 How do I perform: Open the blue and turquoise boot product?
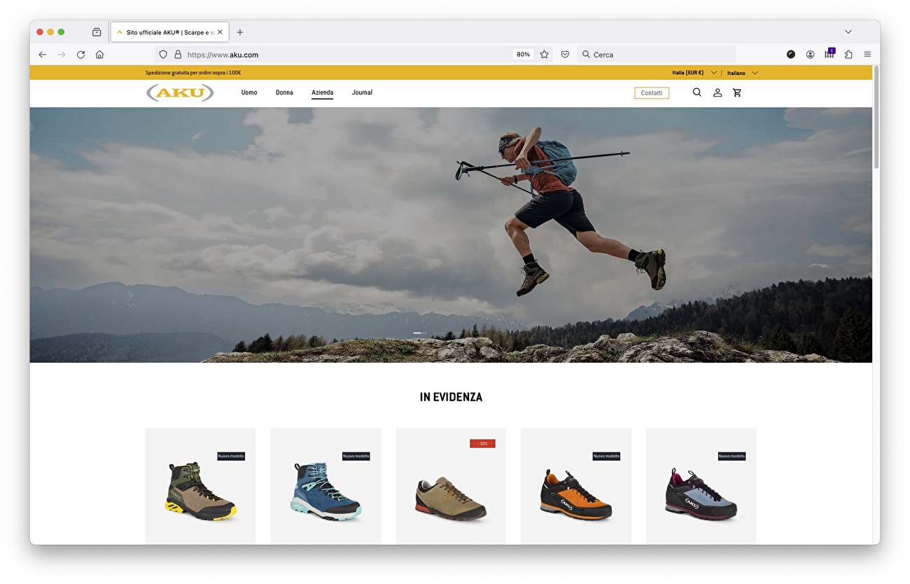325,486
